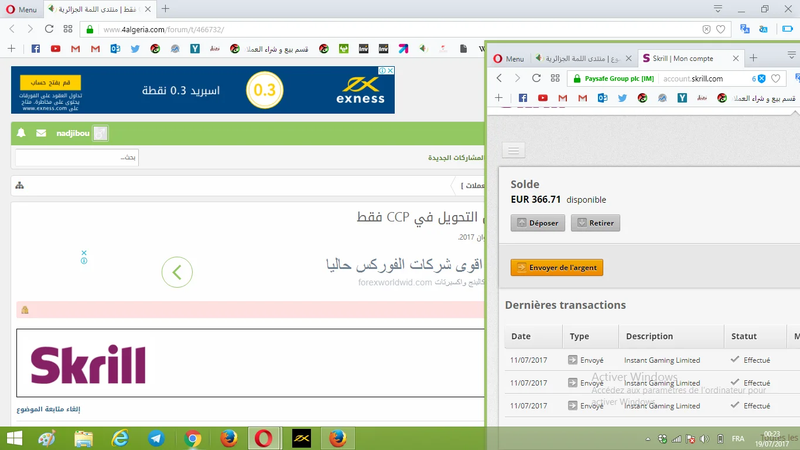Open the YouTube bookmark in the 4algeria window

56,49
